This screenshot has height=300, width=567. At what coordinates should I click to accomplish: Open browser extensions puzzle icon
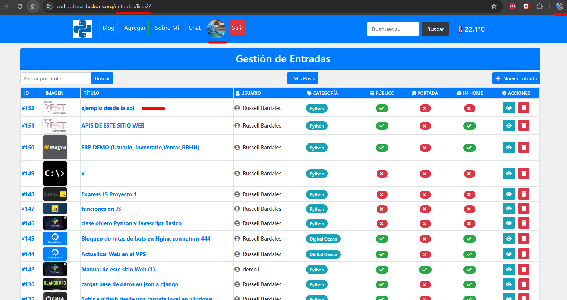pyautogui.click(x=539, y=6)
